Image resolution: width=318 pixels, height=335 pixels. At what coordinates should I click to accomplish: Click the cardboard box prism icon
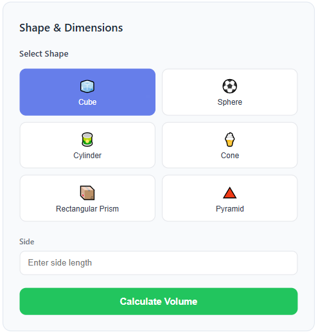(87, 193)
